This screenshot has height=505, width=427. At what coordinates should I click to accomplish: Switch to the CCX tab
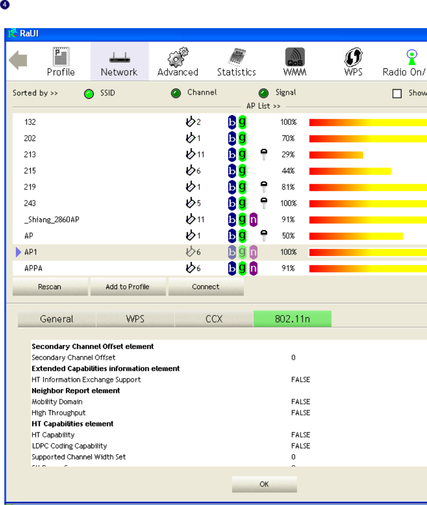coord(214,319)
